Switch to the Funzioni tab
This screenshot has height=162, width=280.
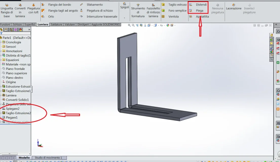point(5,25)
